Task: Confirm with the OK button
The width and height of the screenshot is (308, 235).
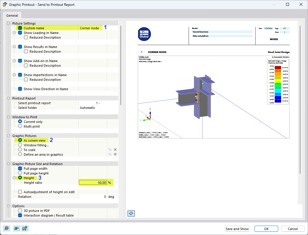Action: tap(266, 229)
